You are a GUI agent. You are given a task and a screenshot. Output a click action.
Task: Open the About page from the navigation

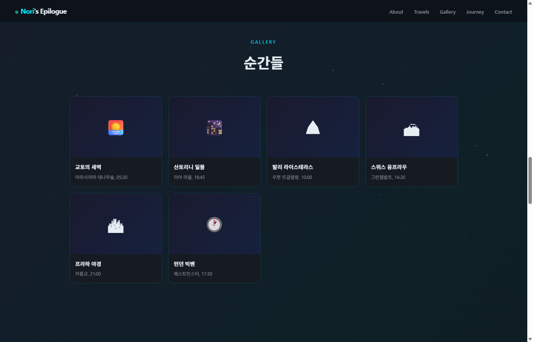click(396, 12)
